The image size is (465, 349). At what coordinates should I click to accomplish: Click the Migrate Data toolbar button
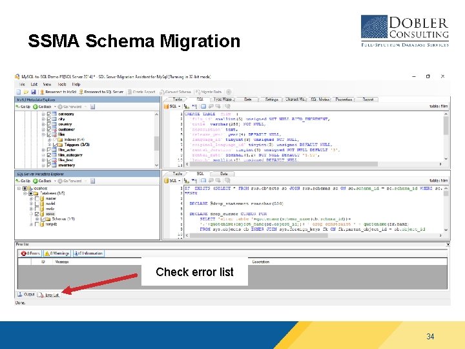click(209, 92)
